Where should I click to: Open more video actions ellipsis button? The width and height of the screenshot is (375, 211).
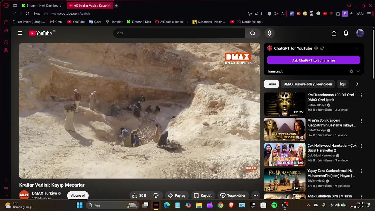point(255,195)
